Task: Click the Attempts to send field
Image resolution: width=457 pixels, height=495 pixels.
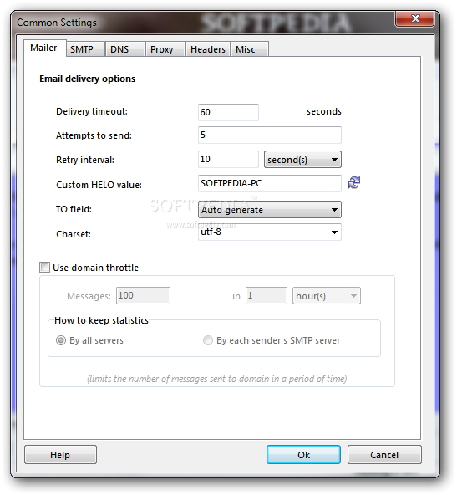Action: pos(270,135)
